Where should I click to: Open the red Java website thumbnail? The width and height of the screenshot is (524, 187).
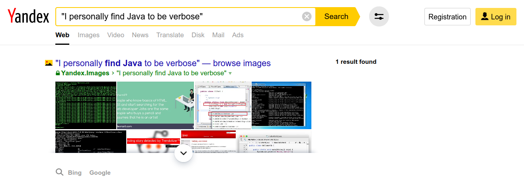[x=209, y=141]
